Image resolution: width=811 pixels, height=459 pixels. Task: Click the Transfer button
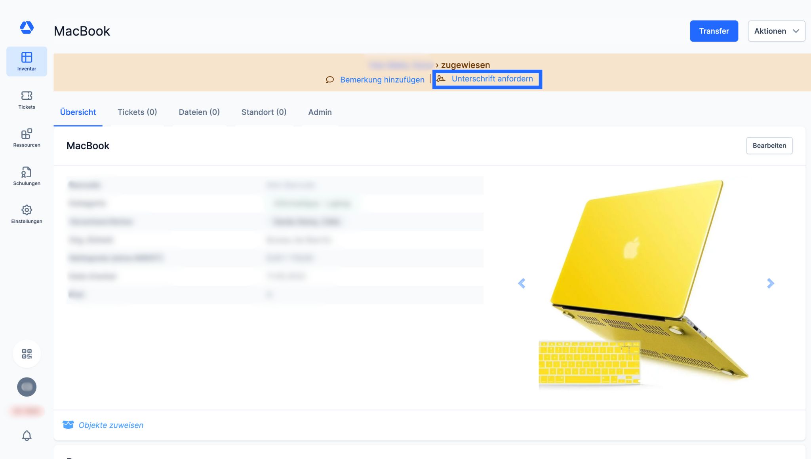(x=714, y=31)
